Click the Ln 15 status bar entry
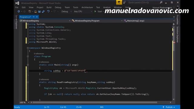 point(46,107)
